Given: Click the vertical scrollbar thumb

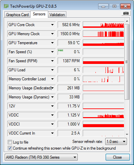Looking at the screenshot, I should 127,62.
